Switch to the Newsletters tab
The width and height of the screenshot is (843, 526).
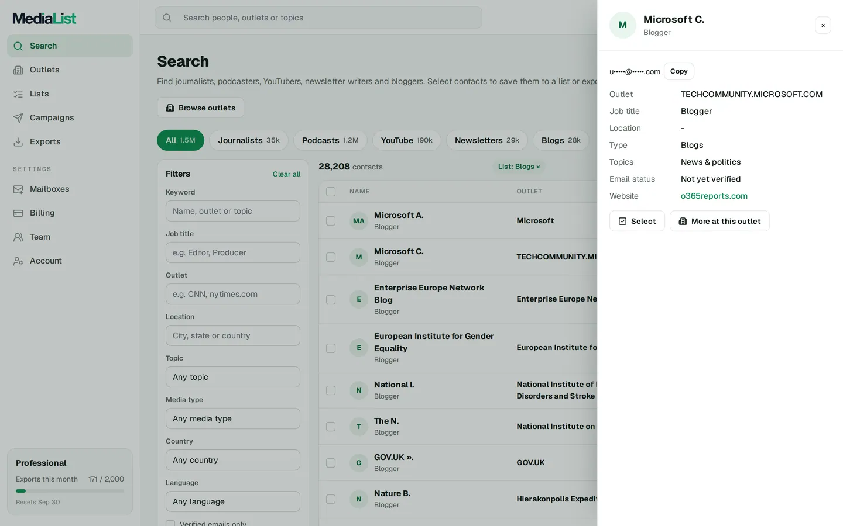click(487, 140)
